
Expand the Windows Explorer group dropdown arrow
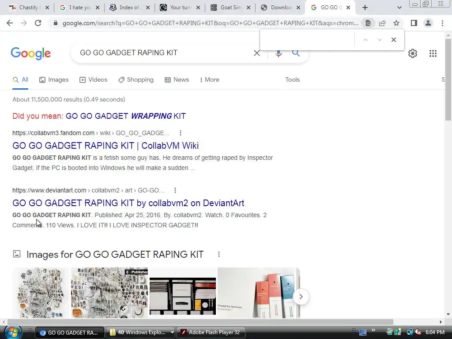point(172,332)
